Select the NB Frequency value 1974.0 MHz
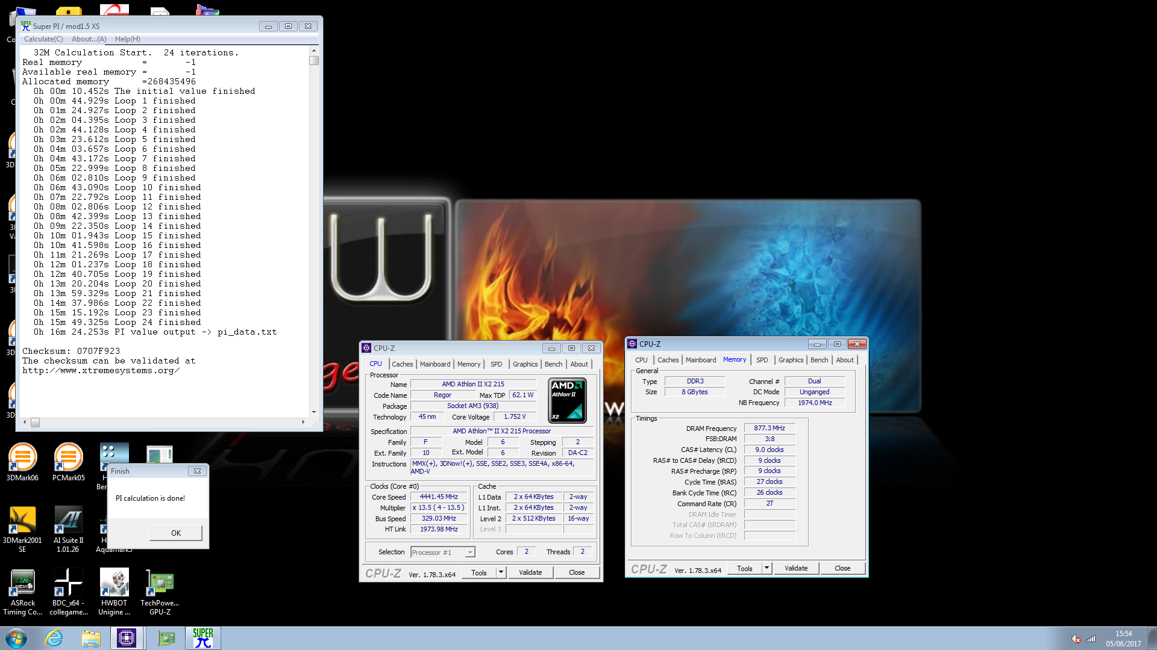1157x650 pixels. pos(815,403)
